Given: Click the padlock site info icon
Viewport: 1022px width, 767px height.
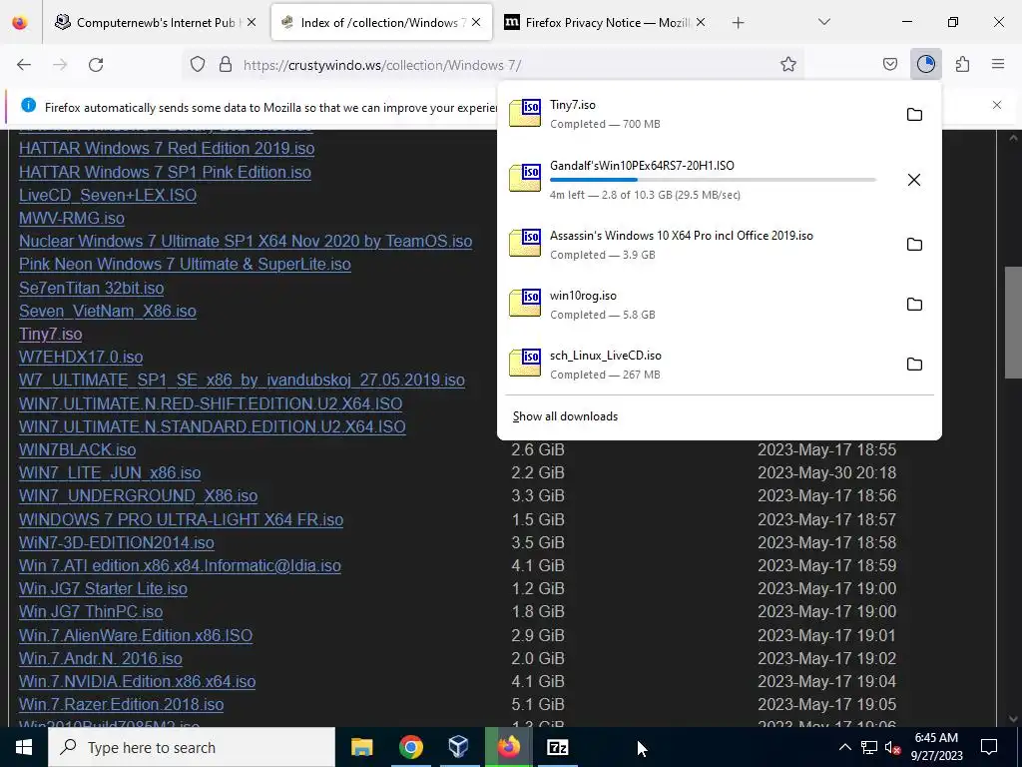Looking at the screenshot, I should [226, 65].
